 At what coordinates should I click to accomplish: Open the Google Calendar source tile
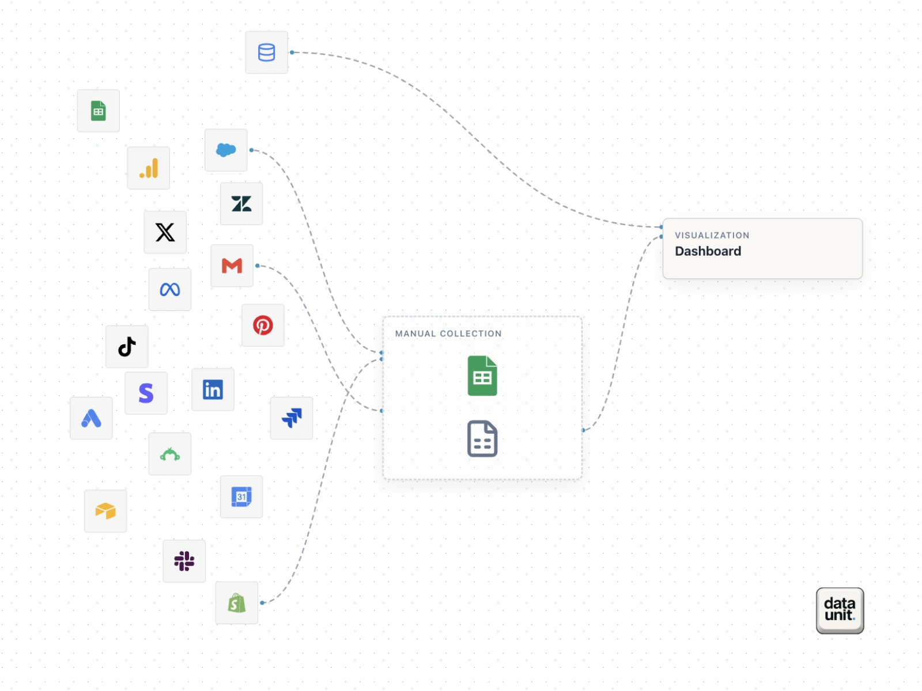pyautogui.click(x=241, y=497)
